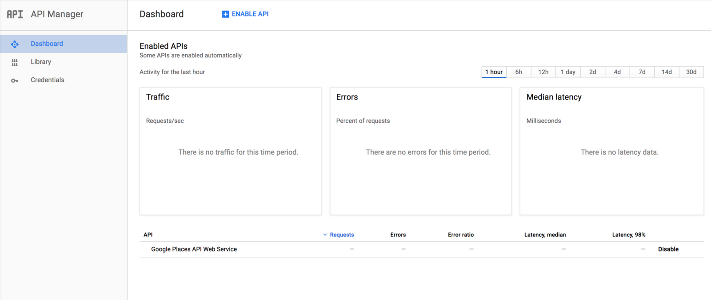Screen dimensions: 711x300
Task: Show activity for the last 30d
Action: click(691, 72)
